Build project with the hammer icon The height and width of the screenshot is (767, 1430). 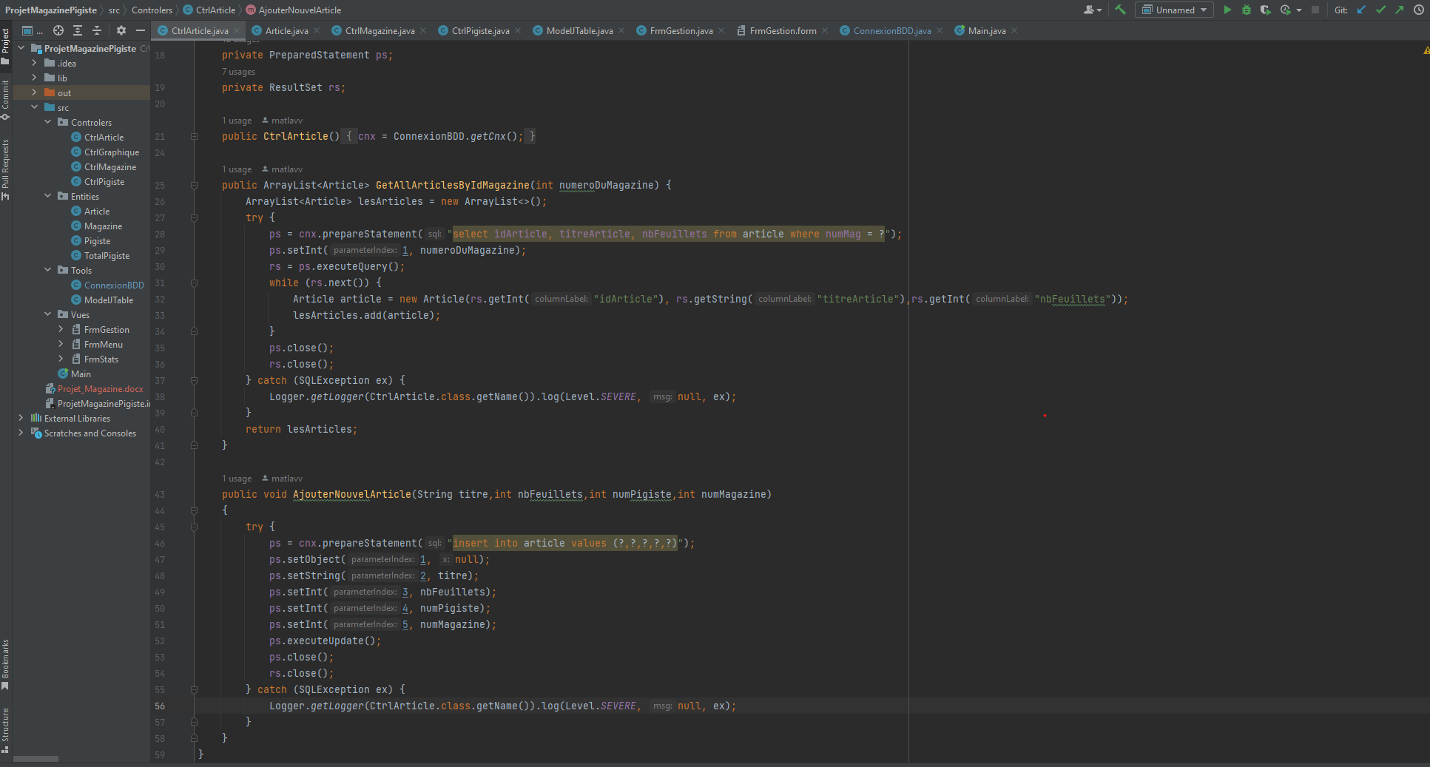click(x=1121, y=10)
